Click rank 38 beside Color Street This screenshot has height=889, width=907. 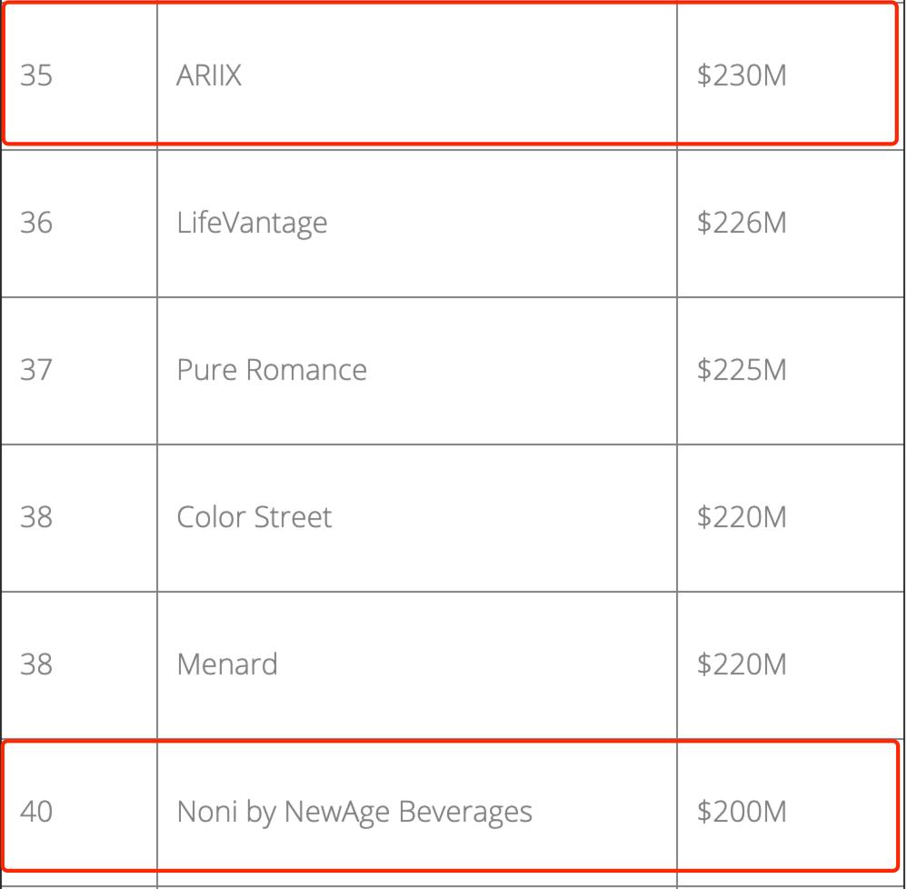(x=36, y=517)
